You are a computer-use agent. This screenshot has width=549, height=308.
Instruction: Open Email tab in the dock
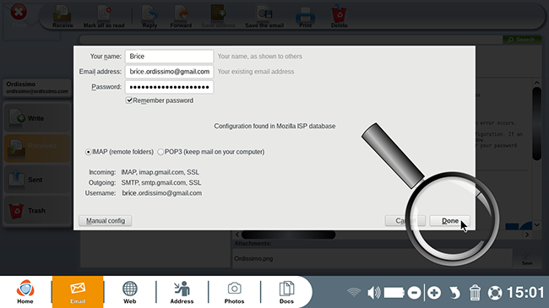pos(78,292)
